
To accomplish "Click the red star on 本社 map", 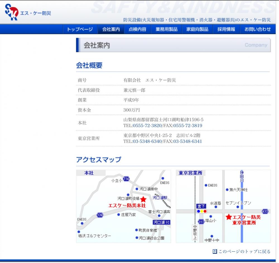I will point(143,199).
